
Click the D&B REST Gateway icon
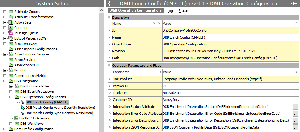[16, 118]
